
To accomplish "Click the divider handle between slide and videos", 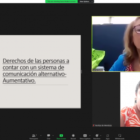I will 82,72.
